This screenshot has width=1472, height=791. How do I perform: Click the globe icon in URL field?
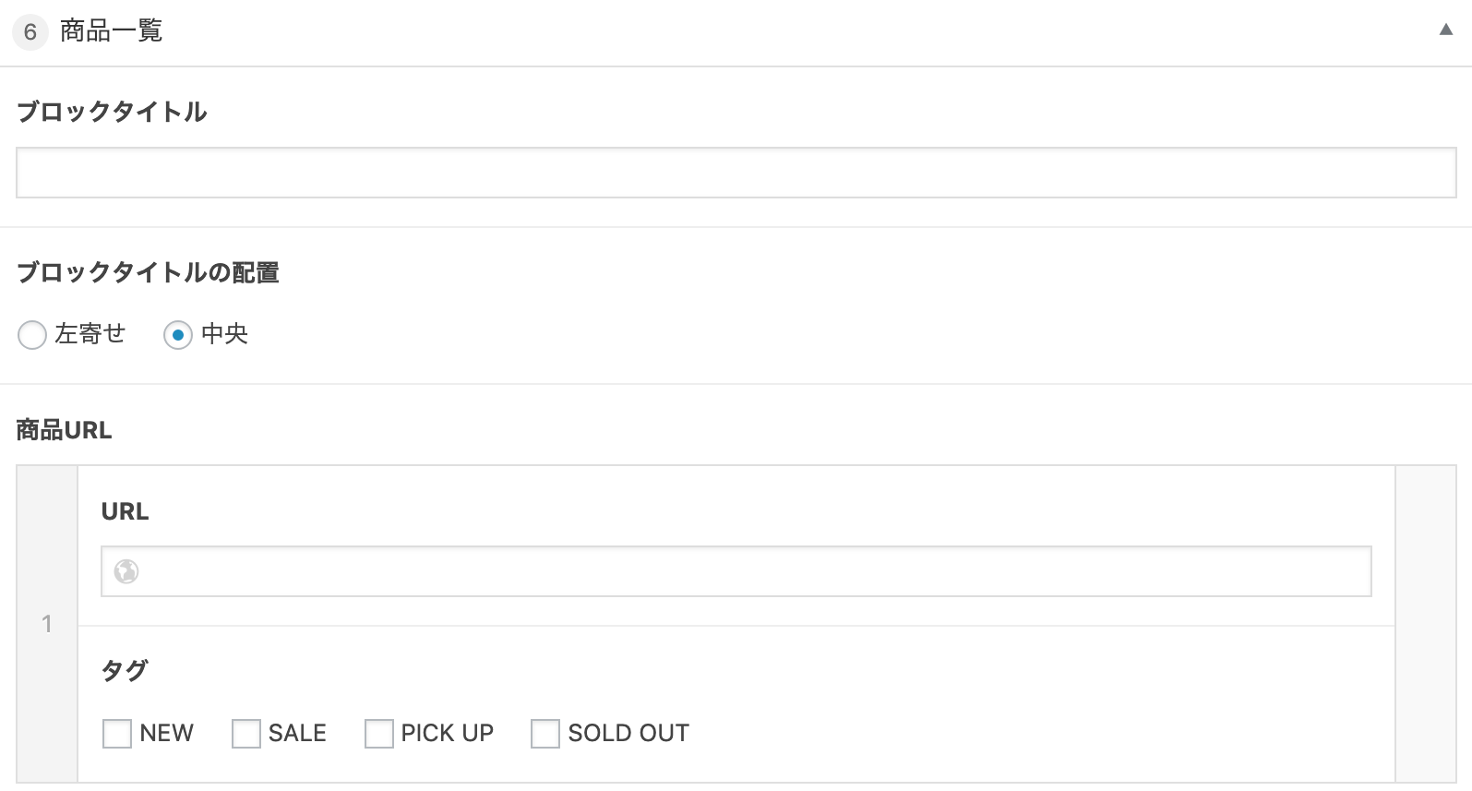click(126, 571)
